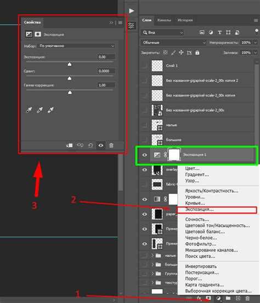Create new adjustment layer icon at bottom
Image resolution: width=260 pixels, height=303 pixels.
(x=219, y=298)
